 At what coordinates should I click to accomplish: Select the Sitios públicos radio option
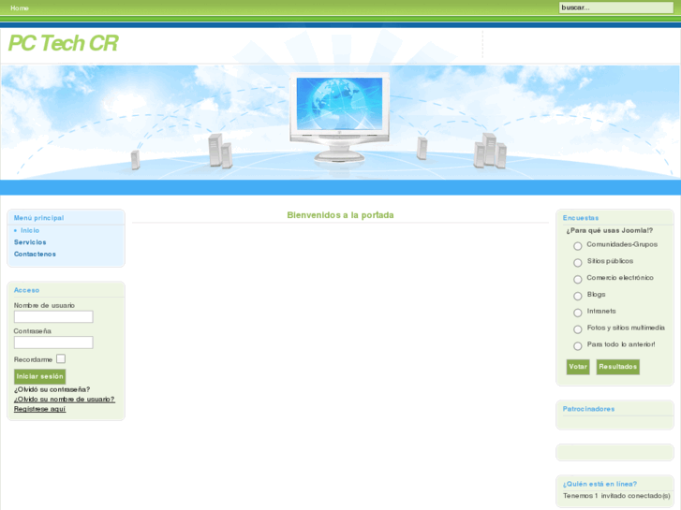coord(578,263)
